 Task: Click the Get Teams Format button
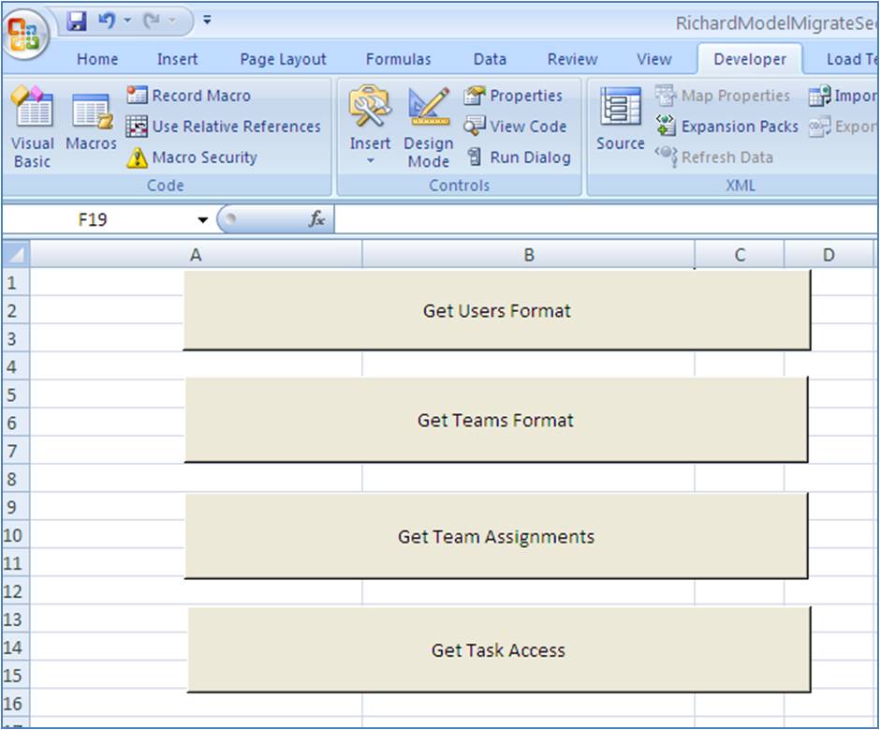coord(496,420)
